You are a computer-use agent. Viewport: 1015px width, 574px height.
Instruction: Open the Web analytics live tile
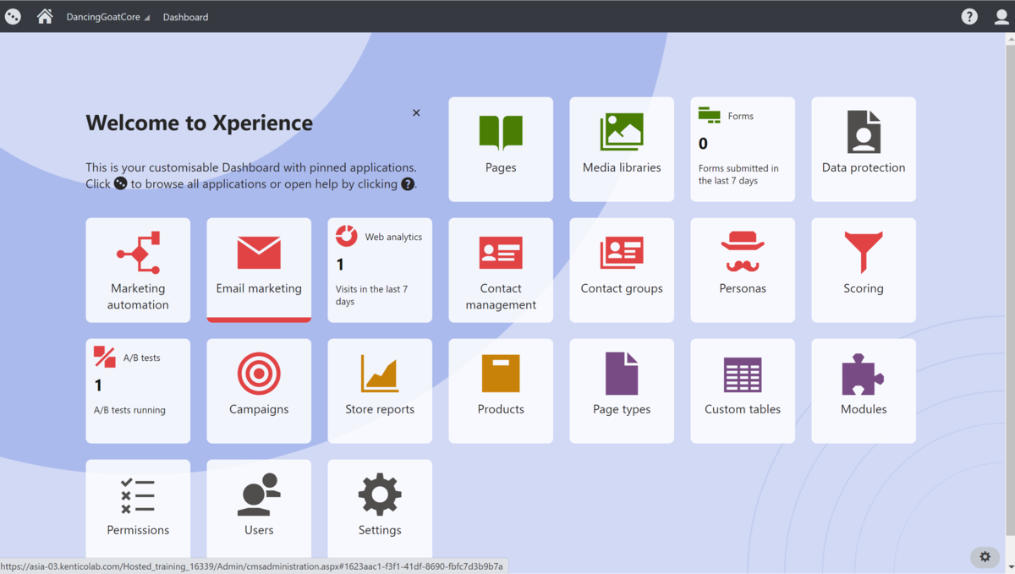click(x=380, y=270)
